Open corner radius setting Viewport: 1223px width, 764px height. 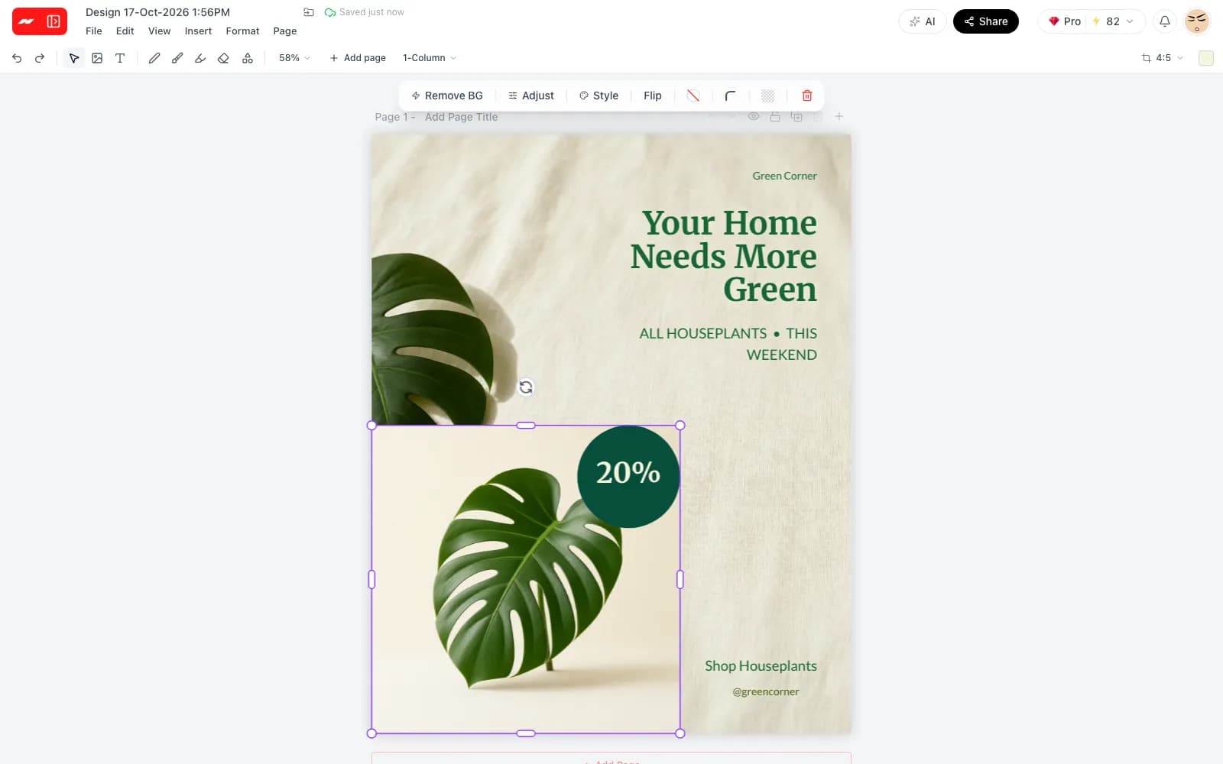click(x=730, y=95)
